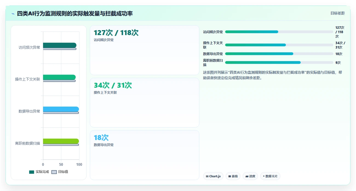
Task: Click the 访问频次异常 y-axis label in chart
Action: click(x=29, y=47)
